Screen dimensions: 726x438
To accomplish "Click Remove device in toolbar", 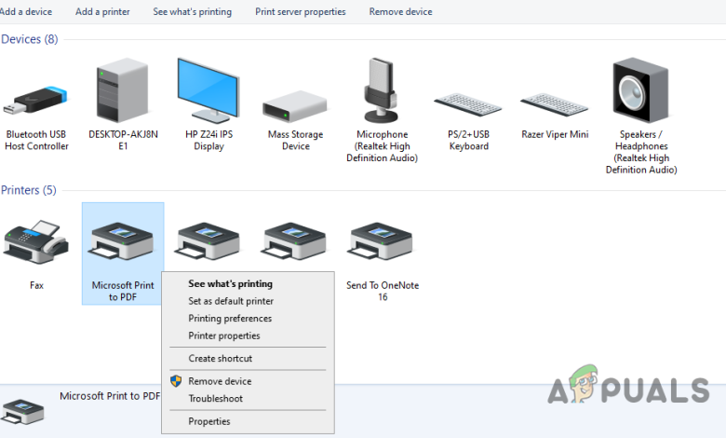I will [x=400, y=11].
